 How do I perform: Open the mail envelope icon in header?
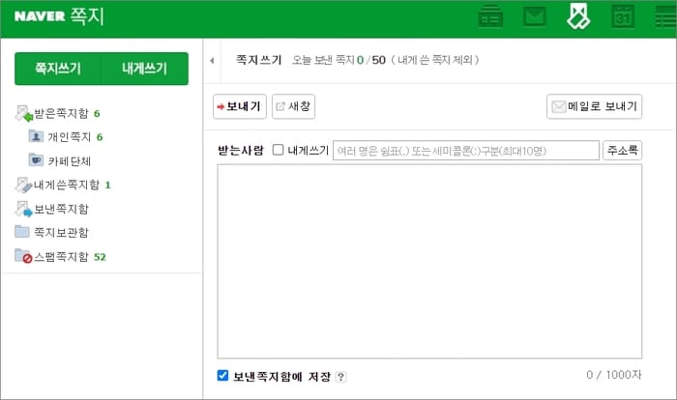pyautogui.click(x=535, y=16)
